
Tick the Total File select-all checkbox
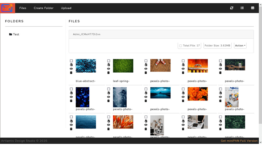181,46
